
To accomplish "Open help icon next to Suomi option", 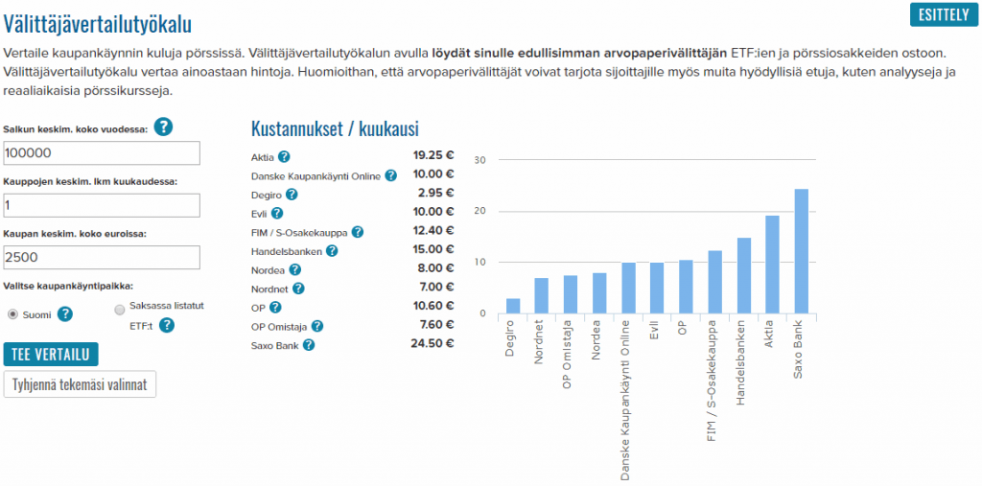I will pyautogui.click(x=65, y=314).
